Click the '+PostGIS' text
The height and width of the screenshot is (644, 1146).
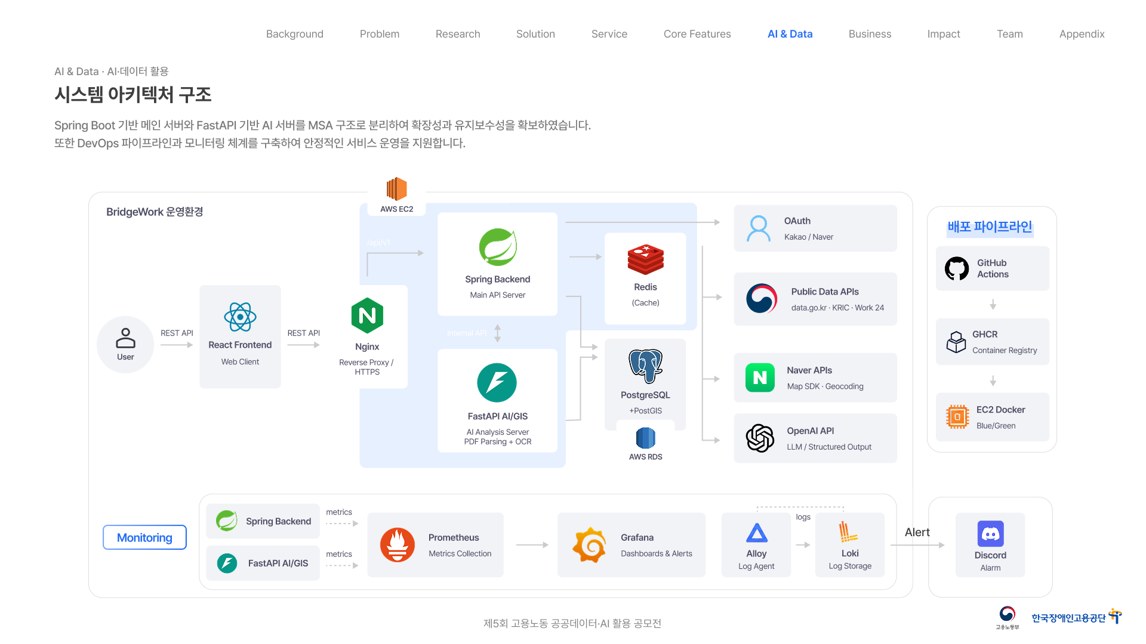645,410
